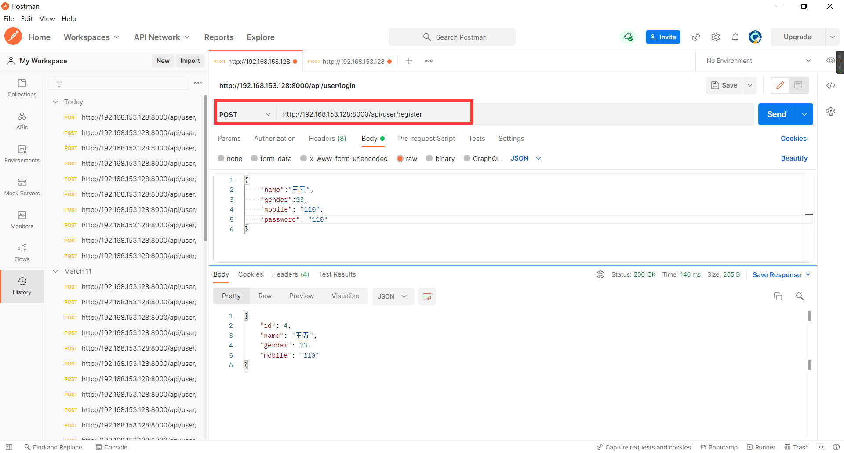Image resolution: width=844 pixels, height=453 pixels.
Task: Select the form-data body radio
Action: pos(255,158)
